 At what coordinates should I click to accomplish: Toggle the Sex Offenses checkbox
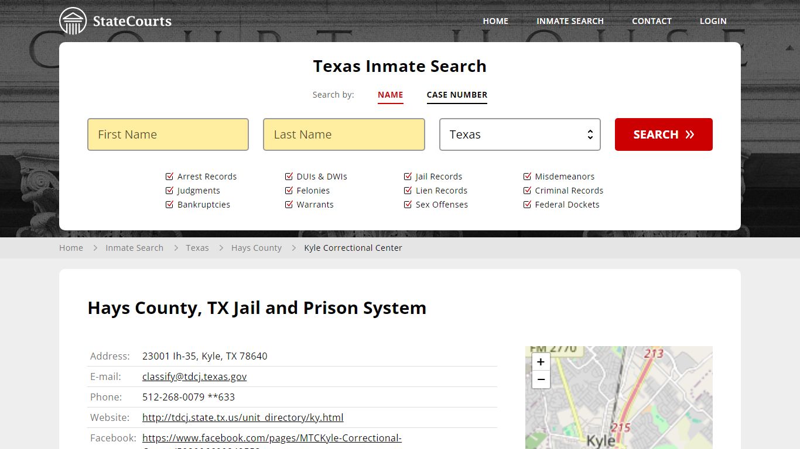point(408,205)
